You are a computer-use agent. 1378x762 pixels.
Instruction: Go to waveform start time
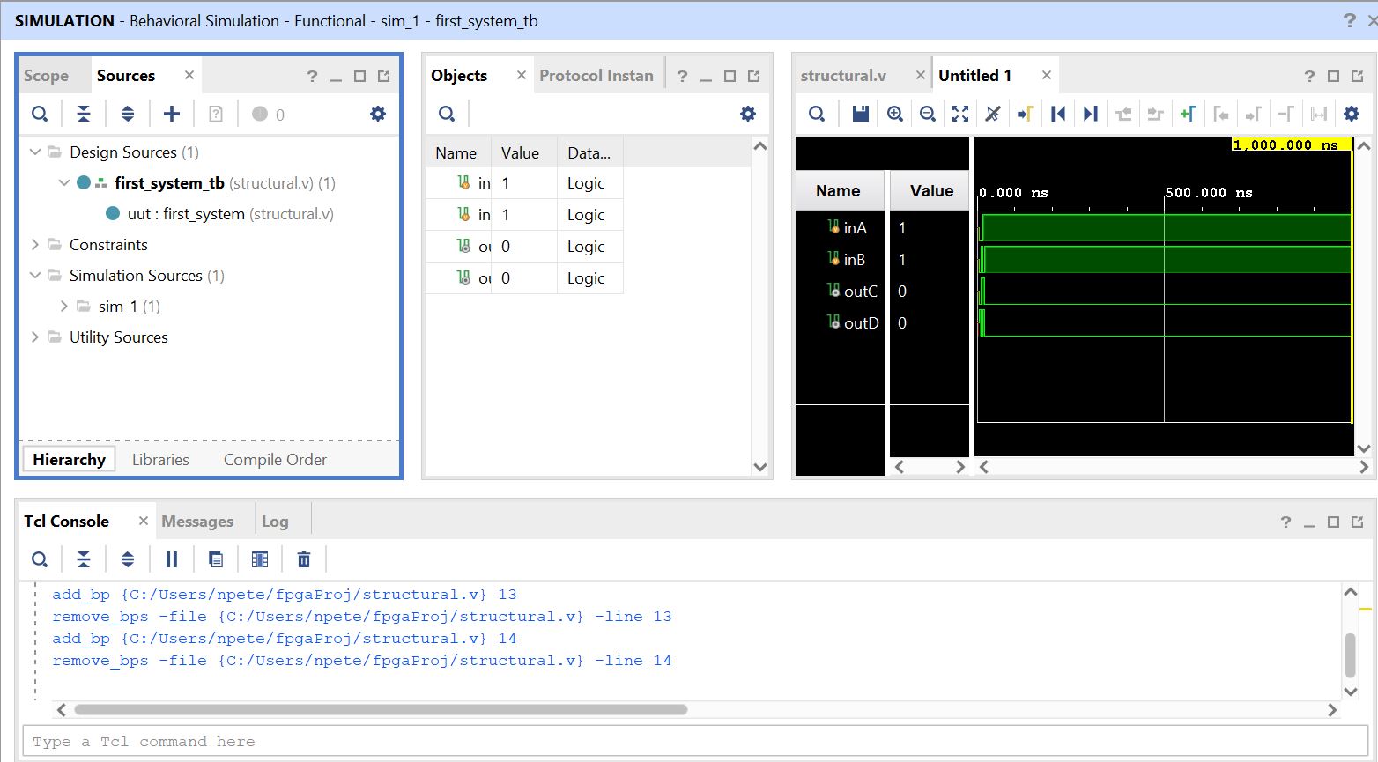[x=1058, y=114]
